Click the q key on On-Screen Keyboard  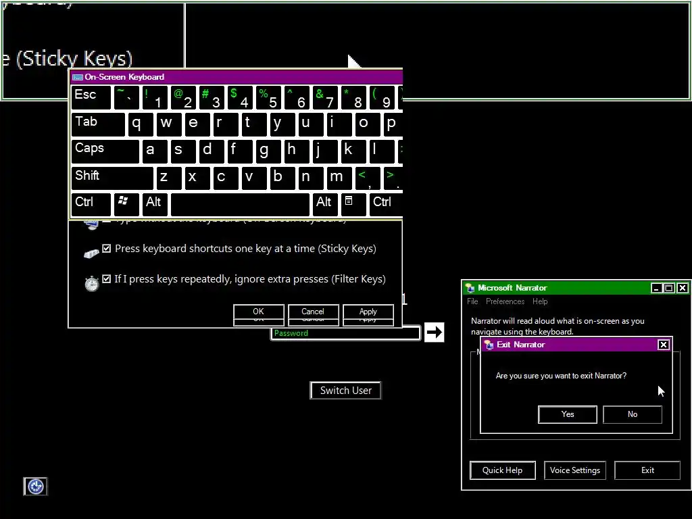click(141, 124)
